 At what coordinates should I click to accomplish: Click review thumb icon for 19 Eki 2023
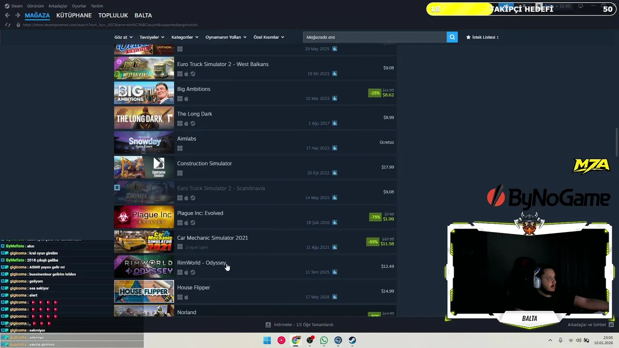click(335, 74)
